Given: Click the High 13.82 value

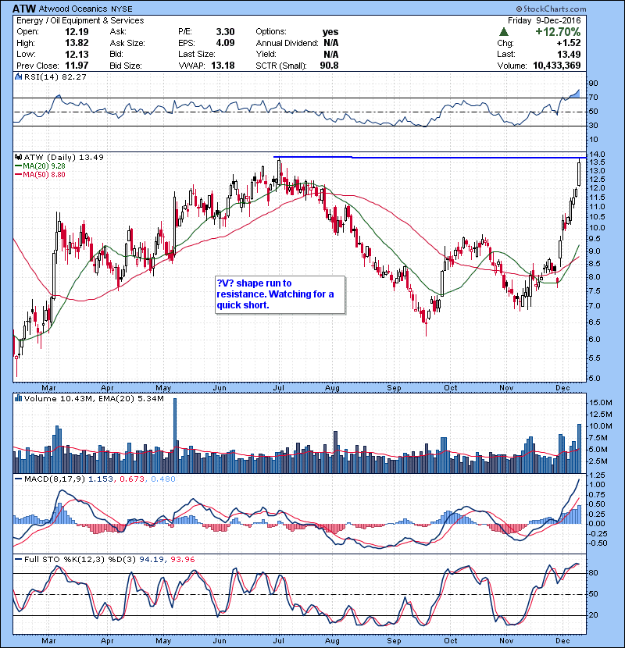Looking at the screenshot, I should [x=77, y=43].
